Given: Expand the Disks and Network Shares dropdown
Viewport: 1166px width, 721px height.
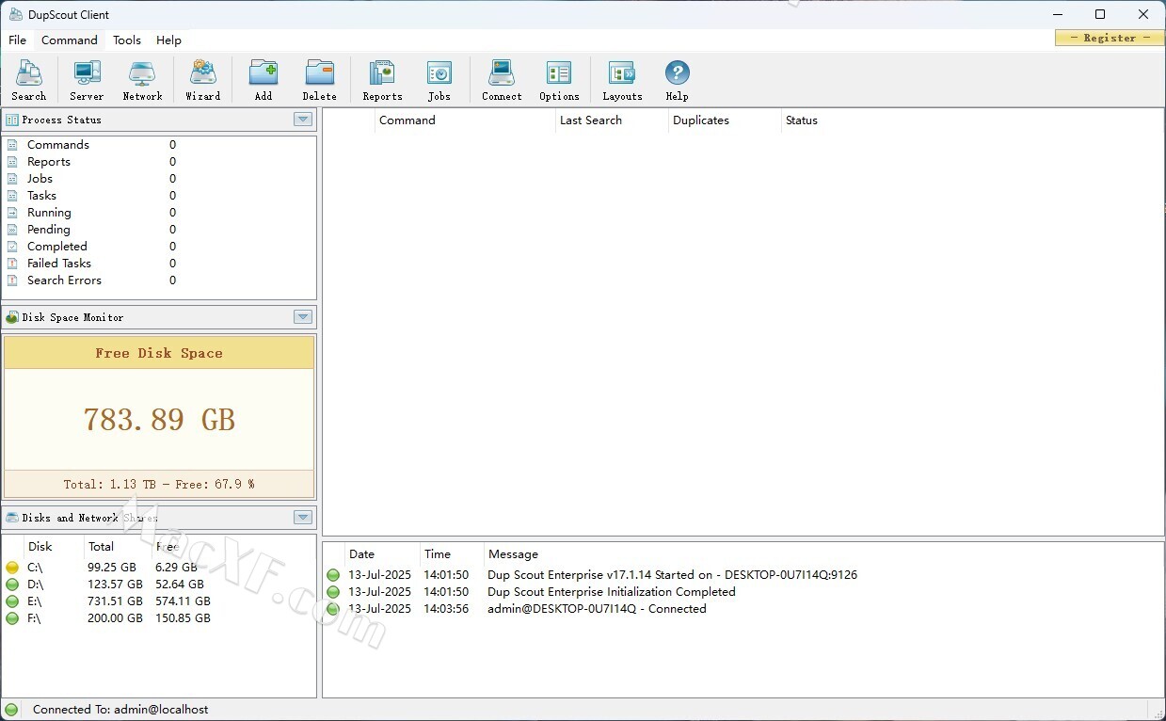Looking at the screenshot, I should (303, 518).
